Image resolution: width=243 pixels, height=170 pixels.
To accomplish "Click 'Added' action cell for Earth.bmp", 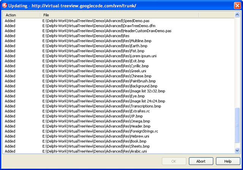I will tap(10, 46).
